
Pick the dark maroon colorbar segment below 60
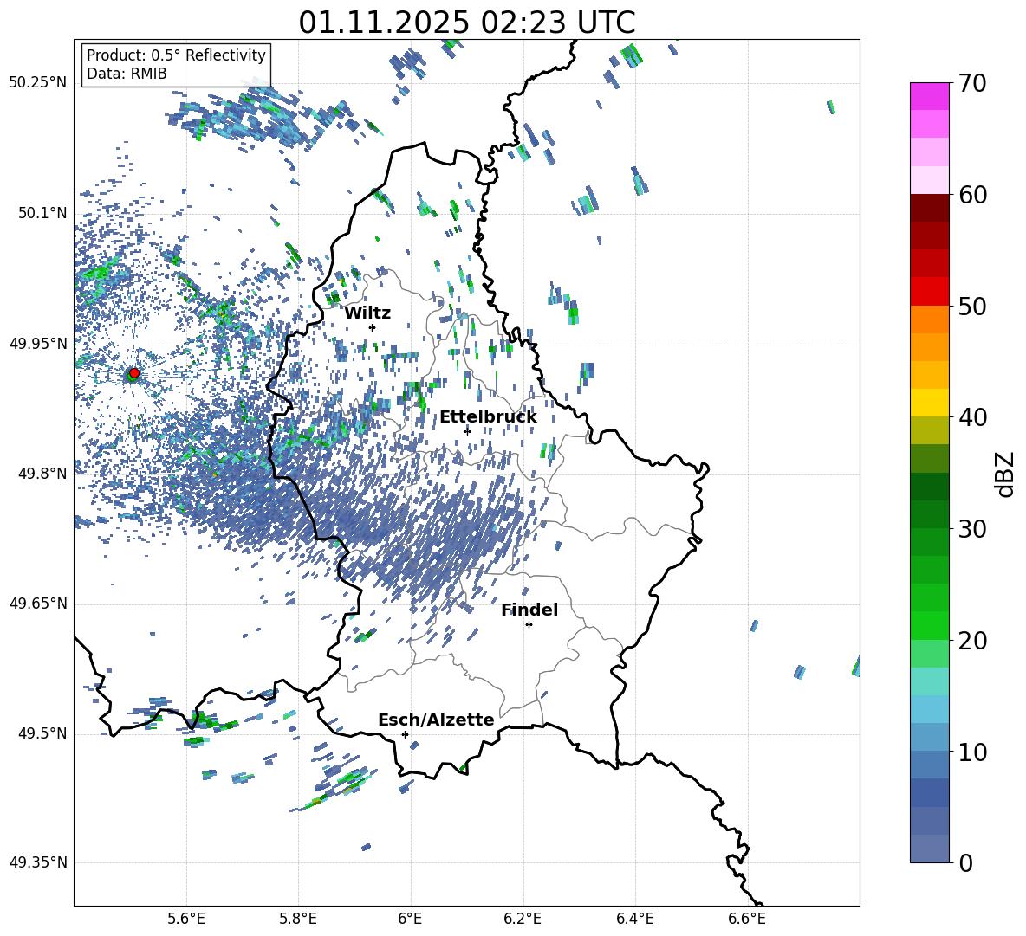click(929, 208)
